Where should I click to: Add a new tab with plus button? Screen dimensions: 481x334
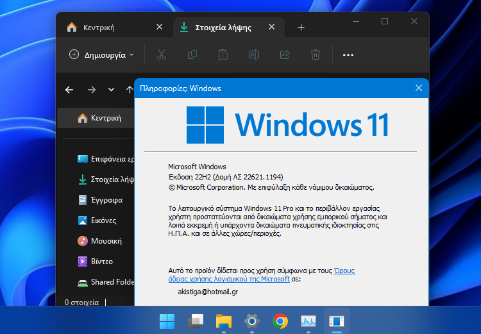tap(301, 28)
